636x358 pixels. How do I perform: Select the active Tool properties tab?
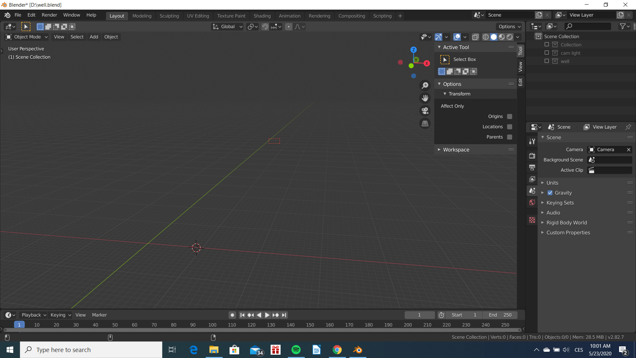[532, 141]
